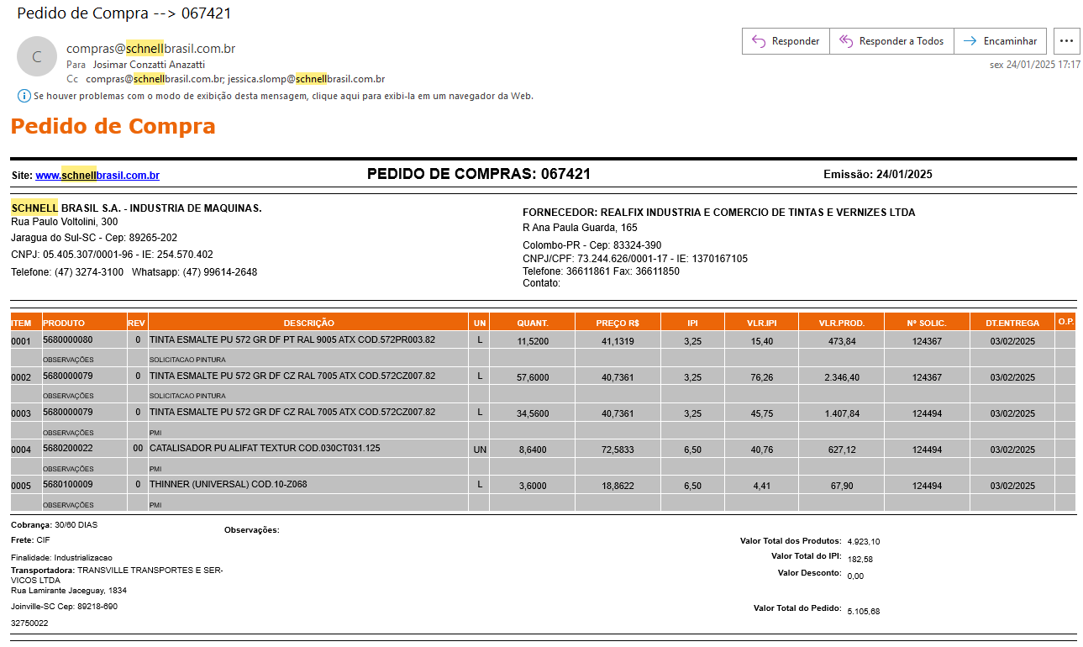Image resolution: width=1083 pixels, height=647 pixels.
Task: Click the email date sex 24/01/2025
Action: (1034, 64)
